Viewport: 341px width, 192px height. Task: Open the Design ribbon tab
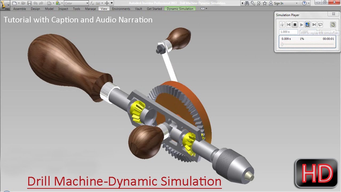pyautogui.click(x=35, y=9)
